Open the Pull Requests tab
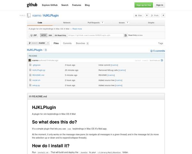Screen dimensions: 192x154 pyautogui.click(x=94, y=23)
